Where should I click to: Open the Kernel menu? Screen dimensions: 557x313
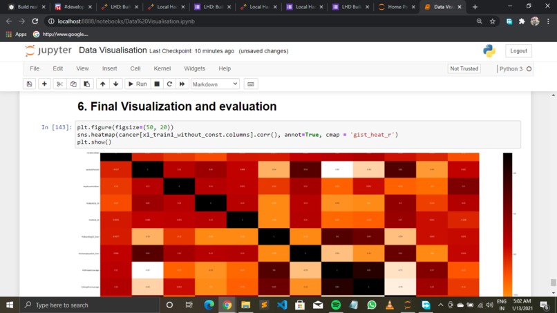click(162, 68)
